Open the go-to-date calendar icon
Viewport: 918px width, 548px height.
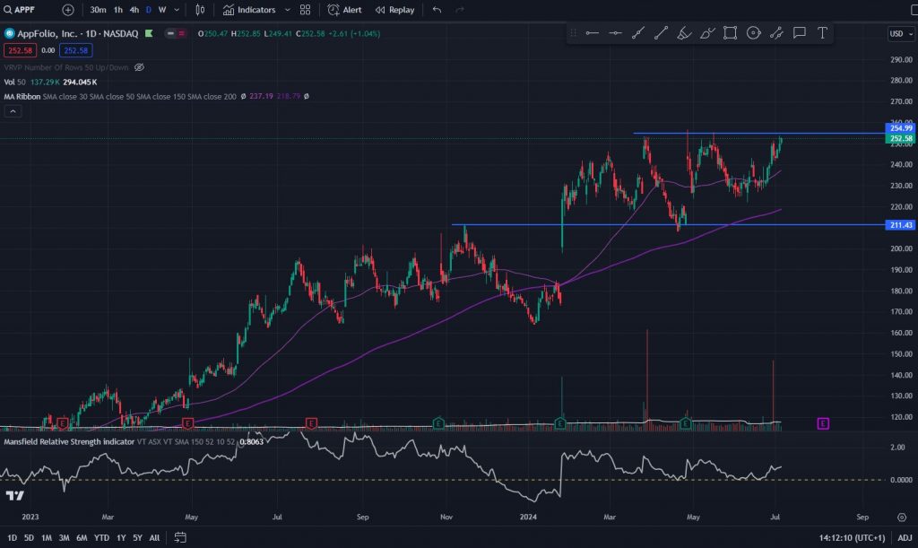[x=180, y=538]
